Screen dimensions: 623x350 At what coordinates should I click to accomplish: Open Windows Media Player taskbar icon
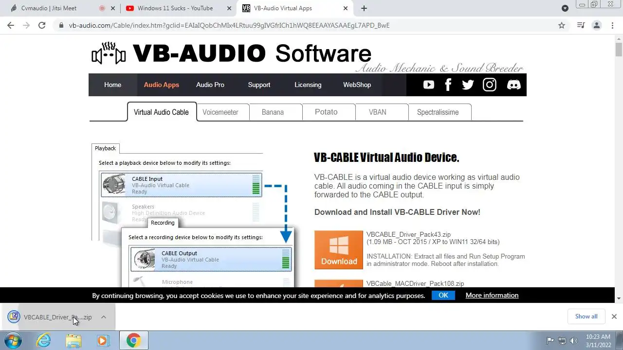103,340
